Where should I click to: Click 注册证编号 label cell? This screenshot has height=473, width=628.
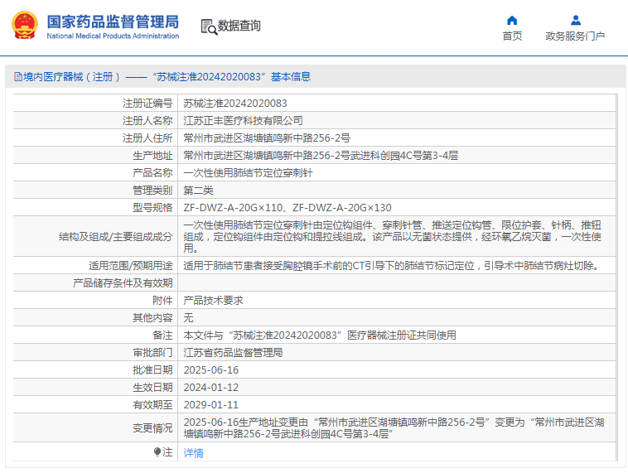point(147,104)
